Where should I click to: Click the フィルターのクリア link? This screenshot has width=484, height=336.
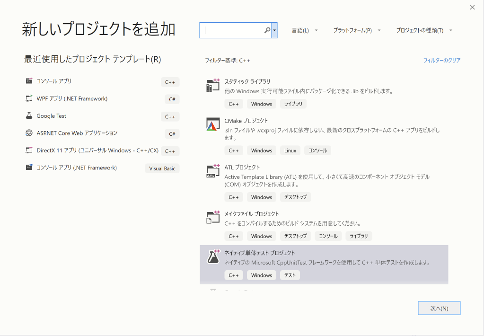coord(442,60)
